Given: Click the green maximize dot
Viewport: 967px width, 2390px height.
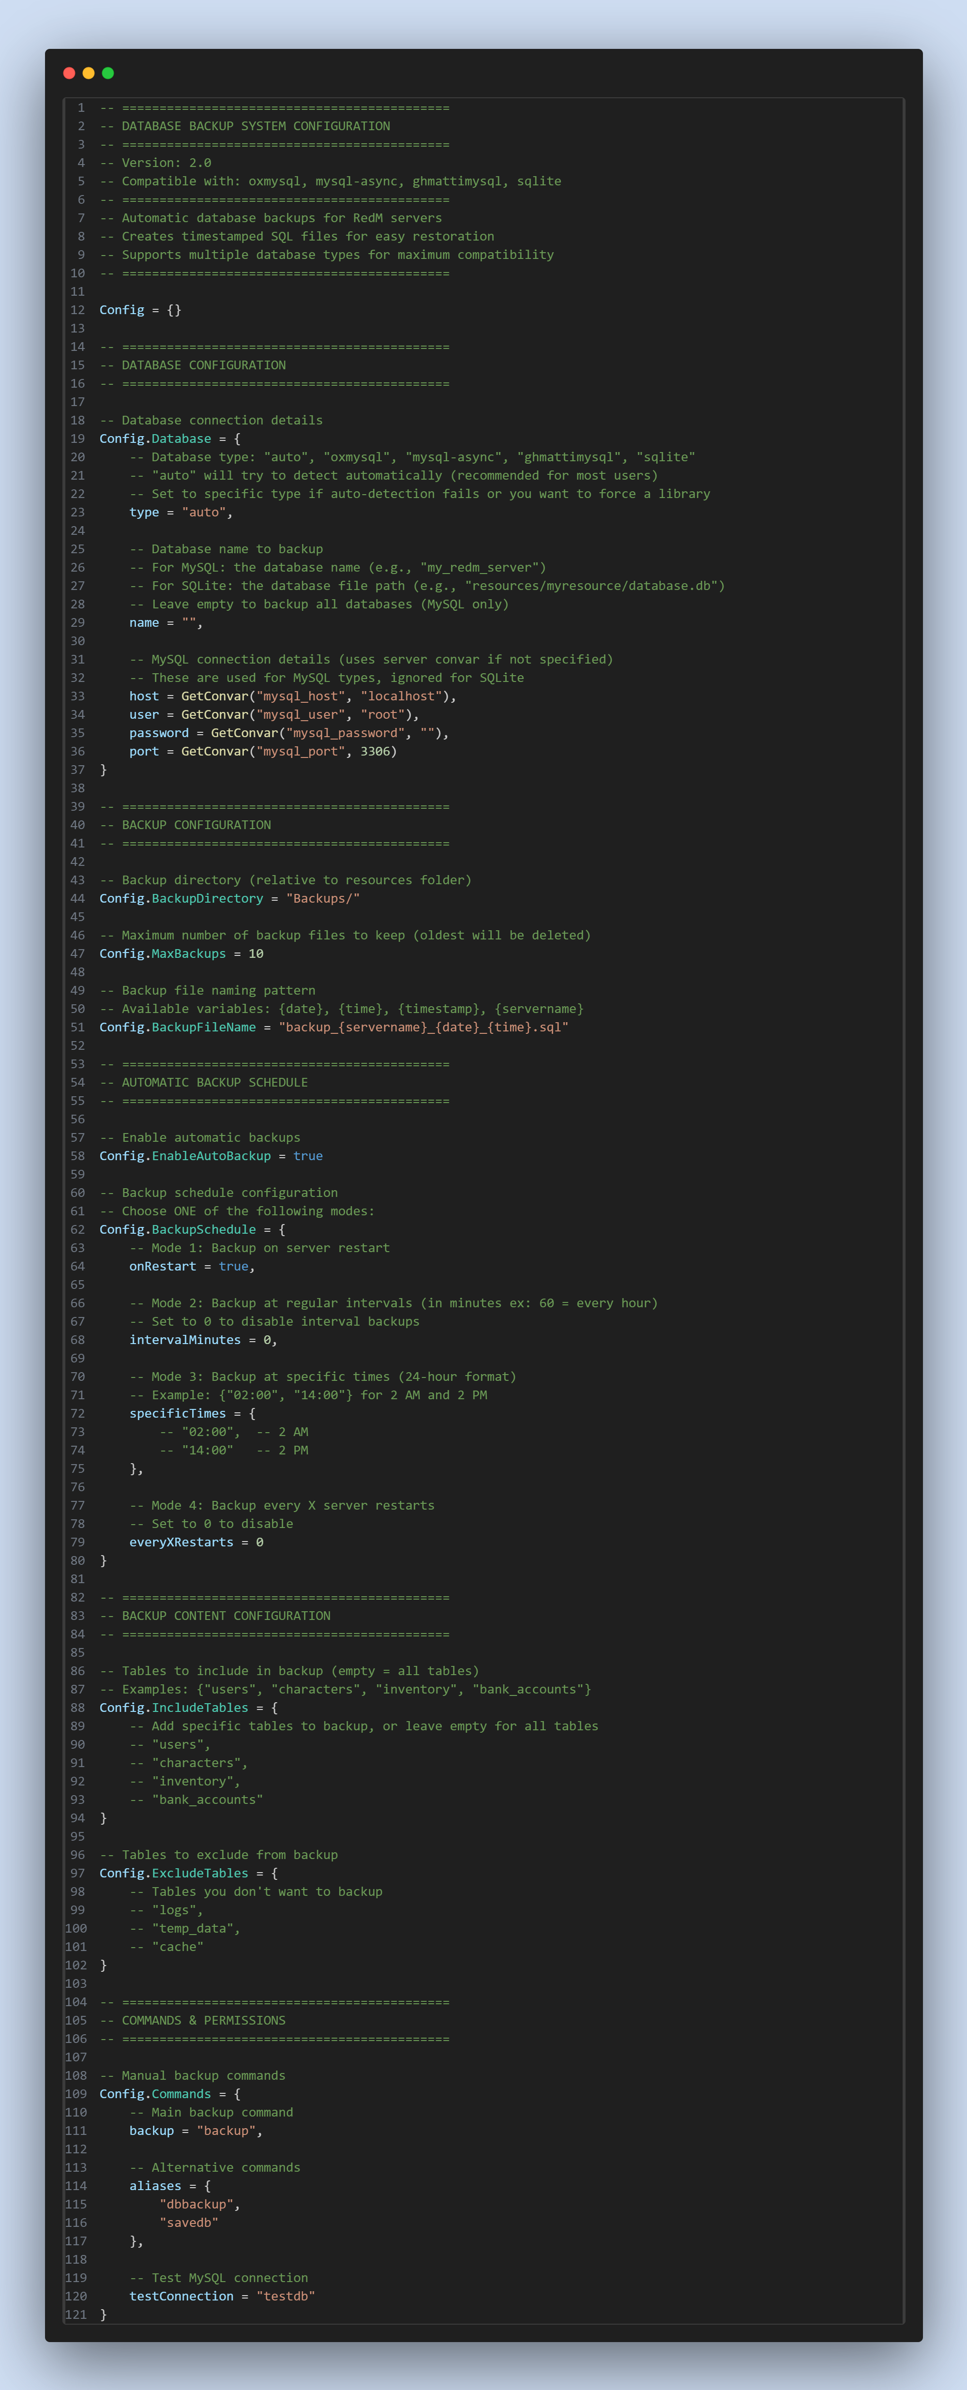Looking at the screenshot, I should (107, 73).
